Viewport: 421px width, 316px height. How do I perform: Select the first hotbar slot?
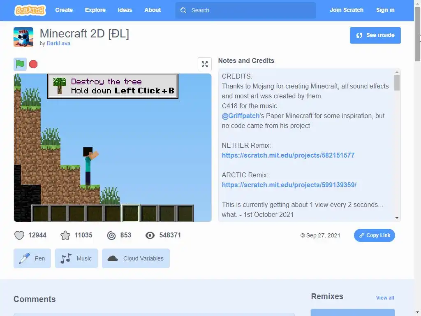pyautogui.click(x=40, y=213)
